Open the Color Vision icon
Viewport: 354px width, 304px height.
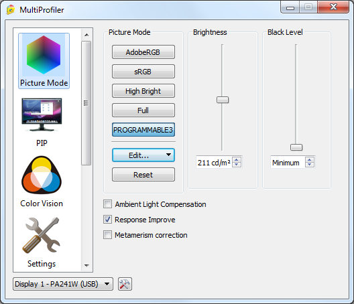tap(42, 175)
